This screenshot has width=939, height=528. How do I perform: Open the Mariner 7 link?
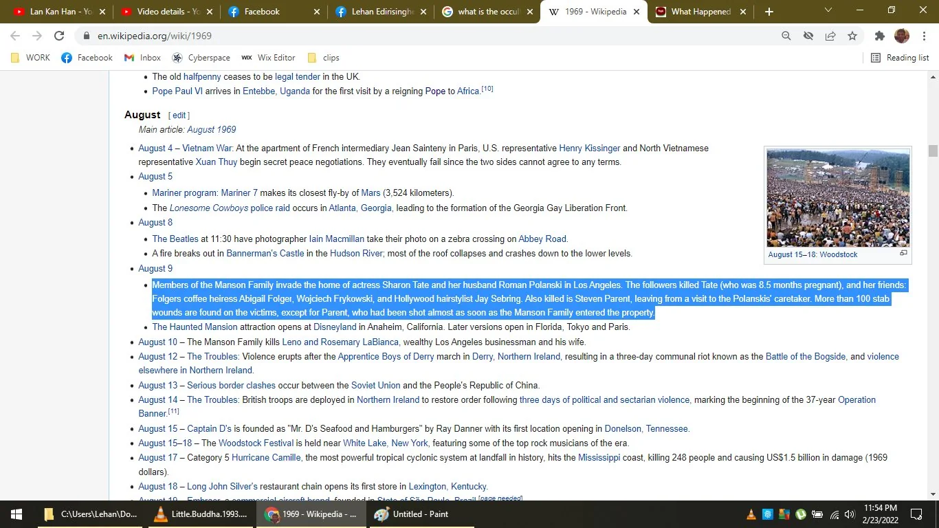[x=239, y=192]
